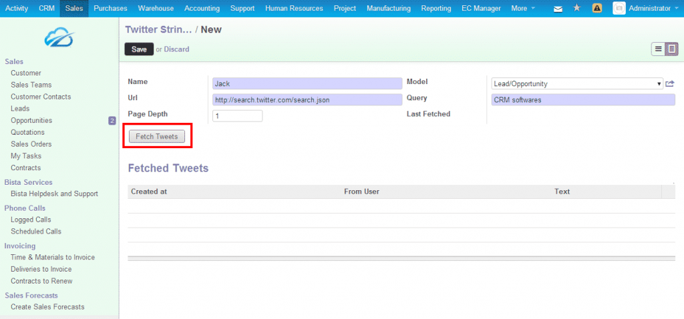Open the Reporting menu

pos(436,8)
